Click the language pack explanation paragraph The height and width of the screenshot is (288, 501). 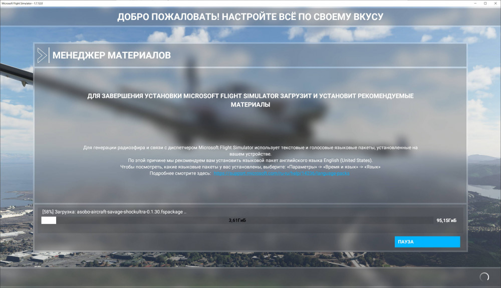click(250, 155)
